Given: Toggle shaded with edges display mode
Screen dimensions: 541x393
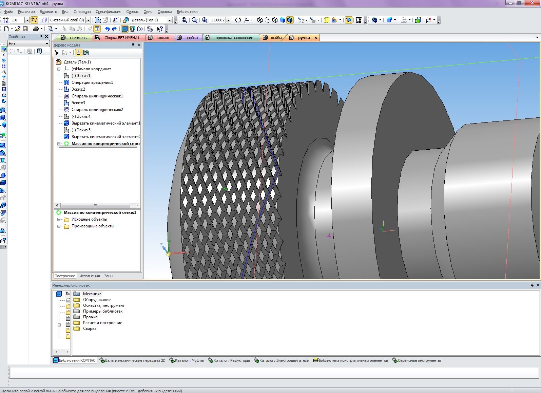Looking at the screenshot, I should [290, 20].
